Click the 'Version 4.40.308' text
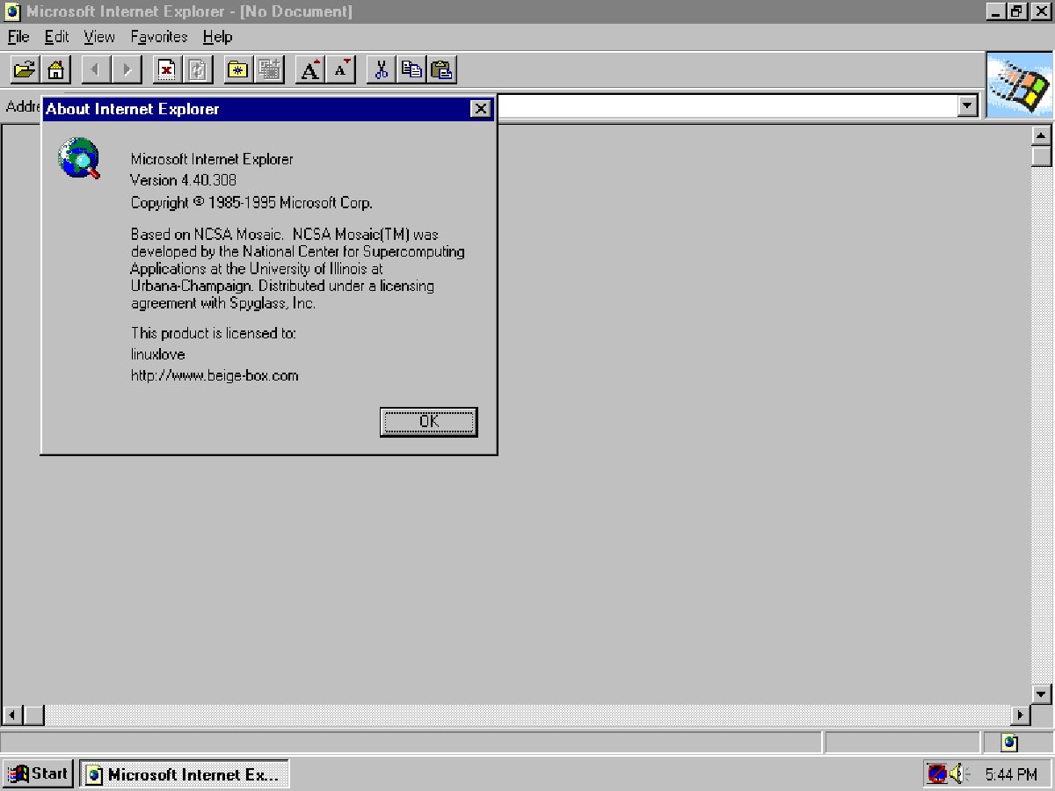This screenshot has height=791, width=1055. point(183,180)
